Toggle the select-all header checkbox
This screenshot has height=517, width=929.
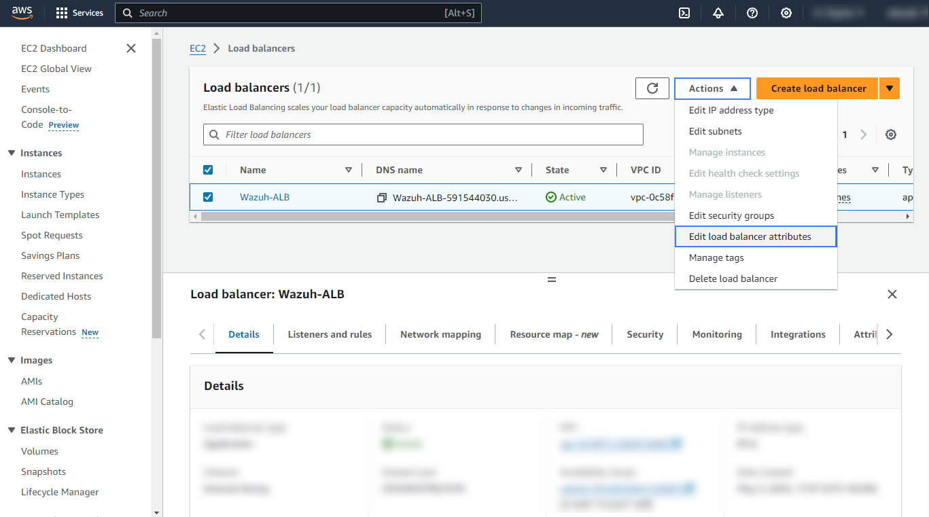[x=208, y=170]
